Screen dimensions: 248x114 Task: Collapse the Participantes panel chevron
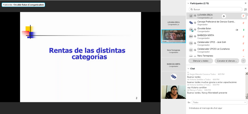point(188,3)
